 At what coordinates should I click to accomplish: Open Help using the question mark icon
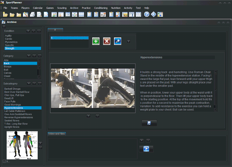tap(147, 14)
